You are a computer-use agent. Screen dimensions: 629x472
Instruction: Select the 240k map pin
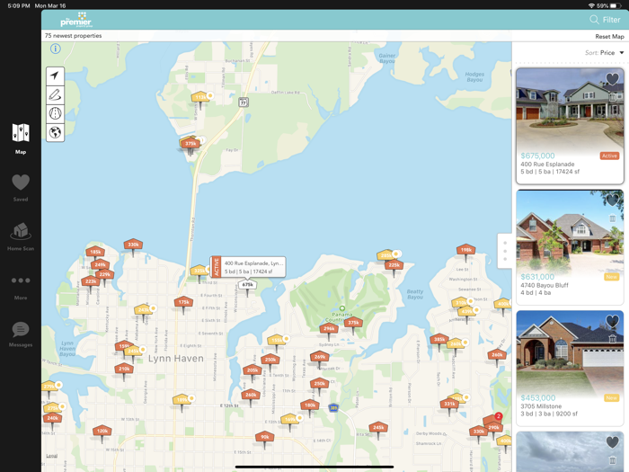pyautogui.click(x=52, y=418)
